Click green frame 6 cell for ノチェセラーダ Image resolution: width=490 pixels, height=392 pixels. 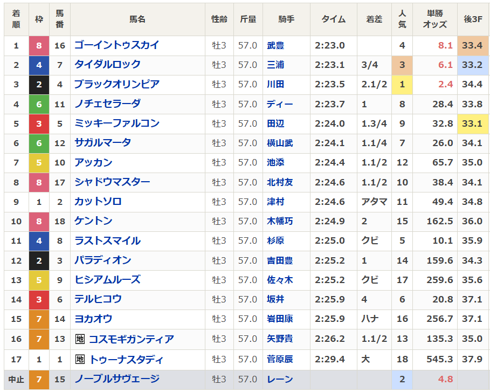point(39,104)
